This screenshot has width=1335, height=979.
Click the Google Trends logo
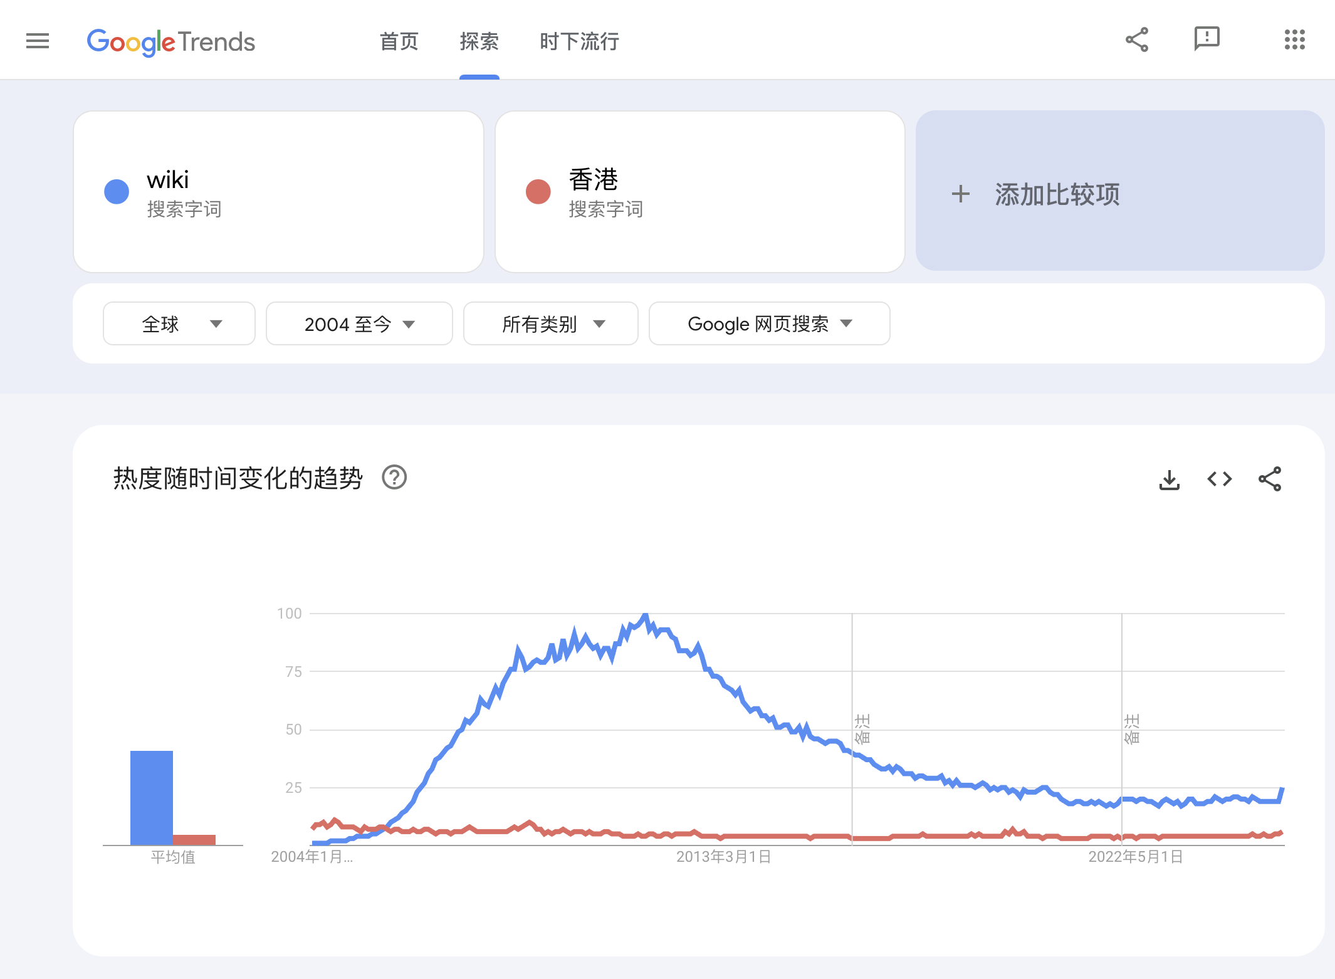(171, 42)
